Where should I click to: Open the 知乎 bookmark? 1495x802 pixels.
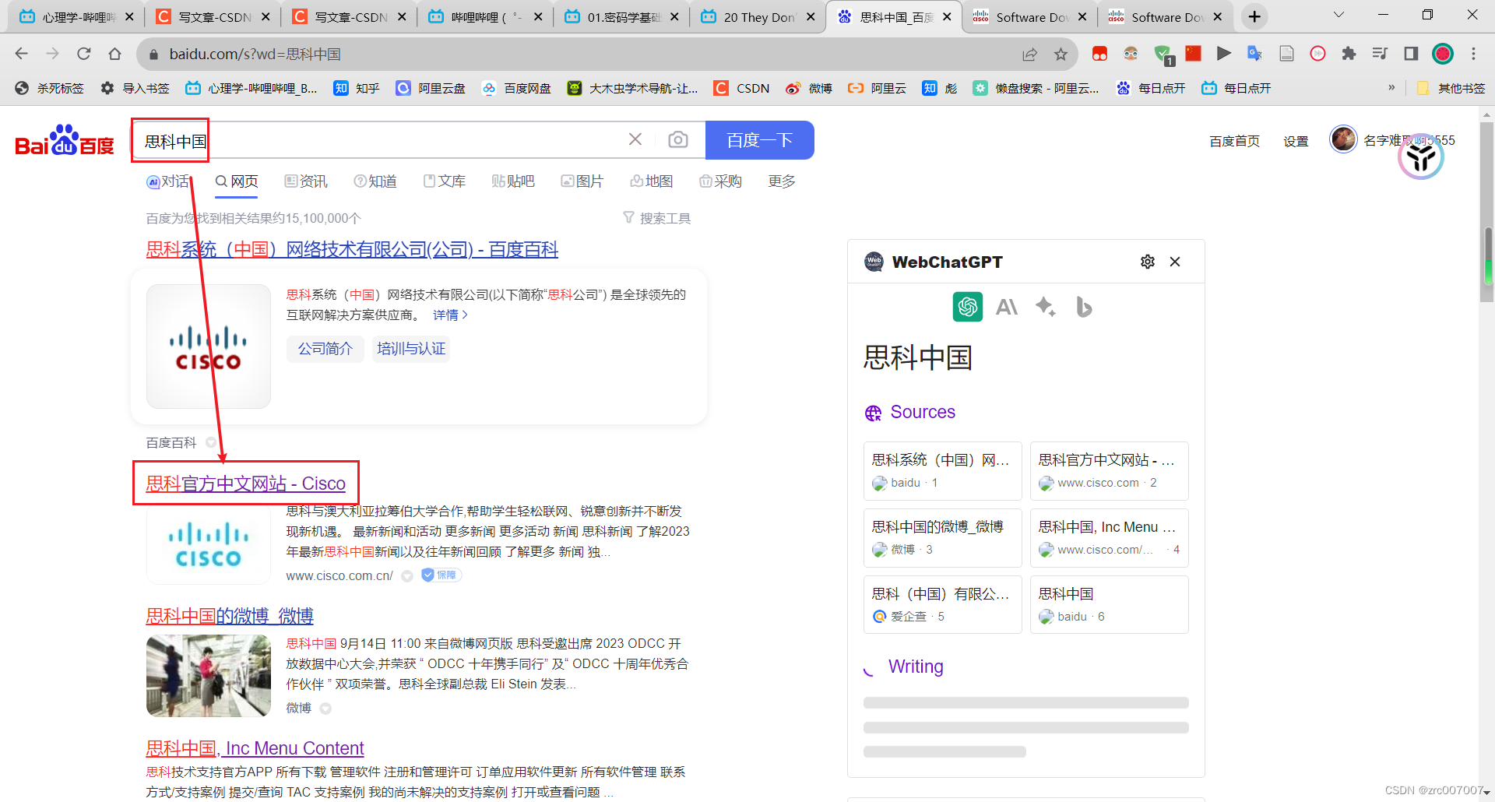[x=357, y=88]
